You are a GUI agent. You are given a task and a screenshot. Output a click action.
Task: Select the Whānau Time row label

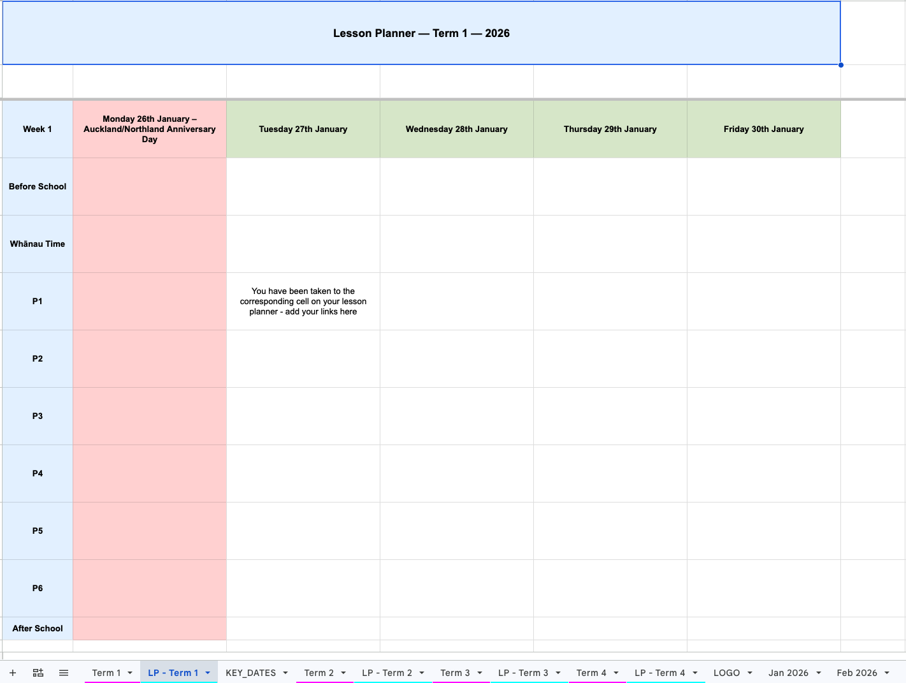click(x=38, y=244)
